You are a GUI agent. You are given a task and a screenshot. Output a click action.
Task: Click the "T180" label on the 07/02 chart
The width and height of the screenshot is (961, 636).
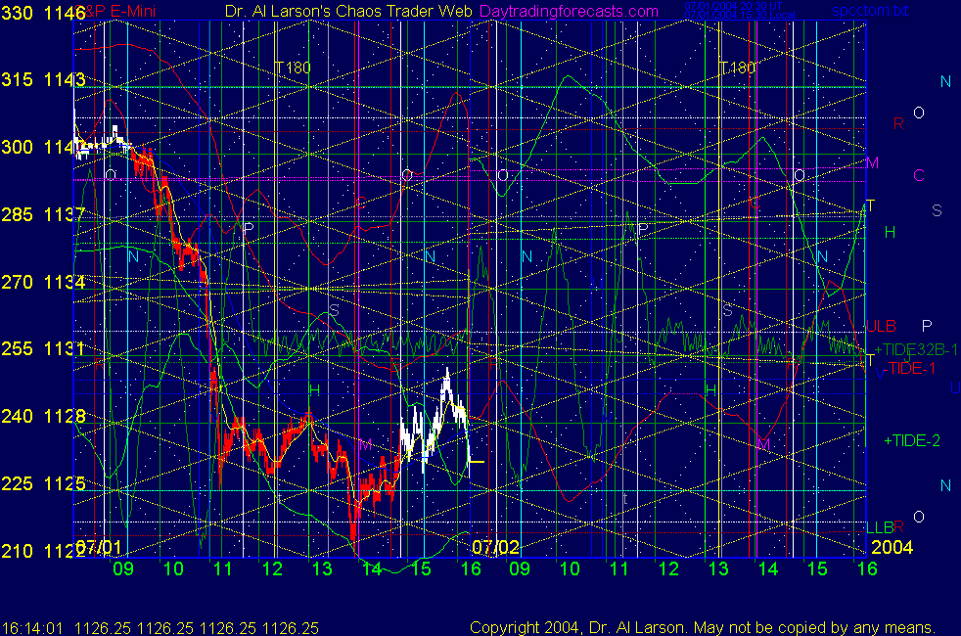737,68
